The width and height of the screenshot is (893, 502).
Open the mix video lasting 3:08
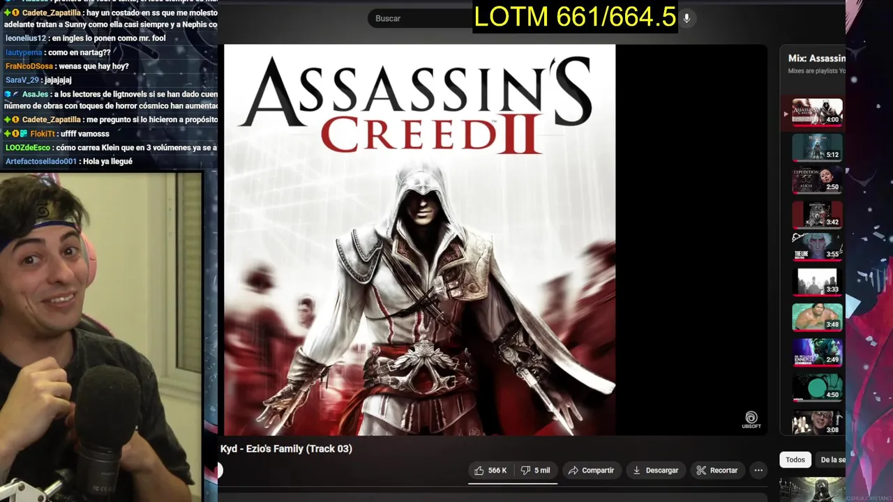tap(817, 422)
